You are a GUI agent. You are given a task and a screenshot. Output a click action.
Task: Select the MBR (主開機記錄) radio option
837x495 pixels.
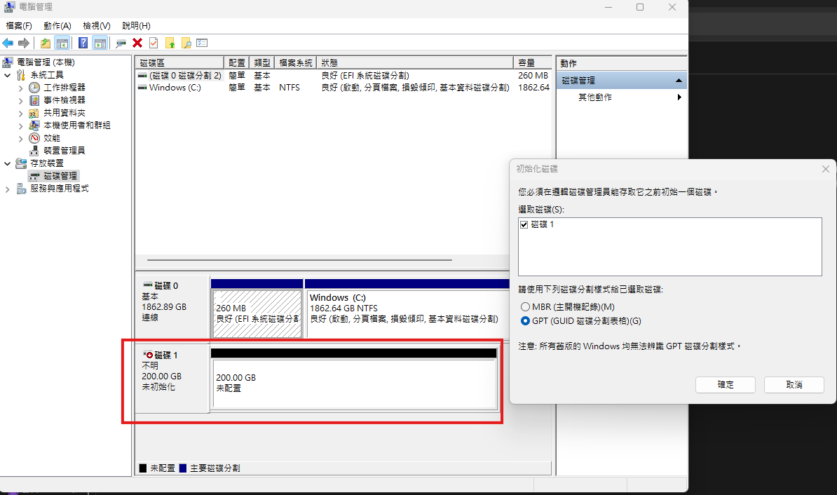[525, 307]
